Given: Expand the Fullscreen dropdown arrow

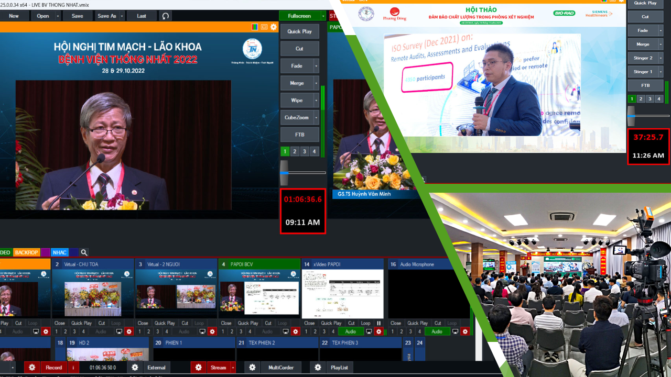Looking at the screenshot, I should (x=323, y=16).
